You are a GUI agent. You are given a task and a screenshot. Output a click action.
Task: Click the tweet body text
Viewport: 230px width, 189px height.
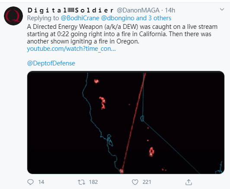(x=122, y=34)
